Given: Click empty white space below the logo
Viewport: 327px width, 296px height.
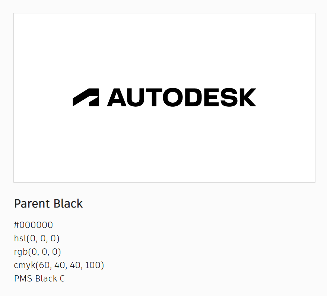Looking at the screenshot, I should point(164,149).
